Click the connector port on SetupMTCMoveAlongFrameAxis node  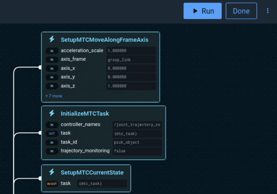click(40, 67)
